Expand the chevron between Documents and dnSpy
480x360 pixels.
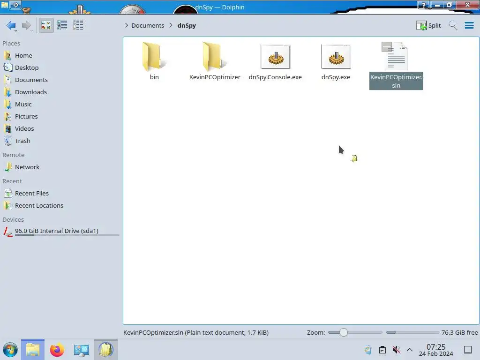[x=171, y=25]
